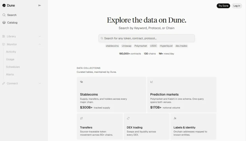Viewport: 246px width, 141px height.
Task: Open the Stablecoins collection card title
Action: [89, 94]
